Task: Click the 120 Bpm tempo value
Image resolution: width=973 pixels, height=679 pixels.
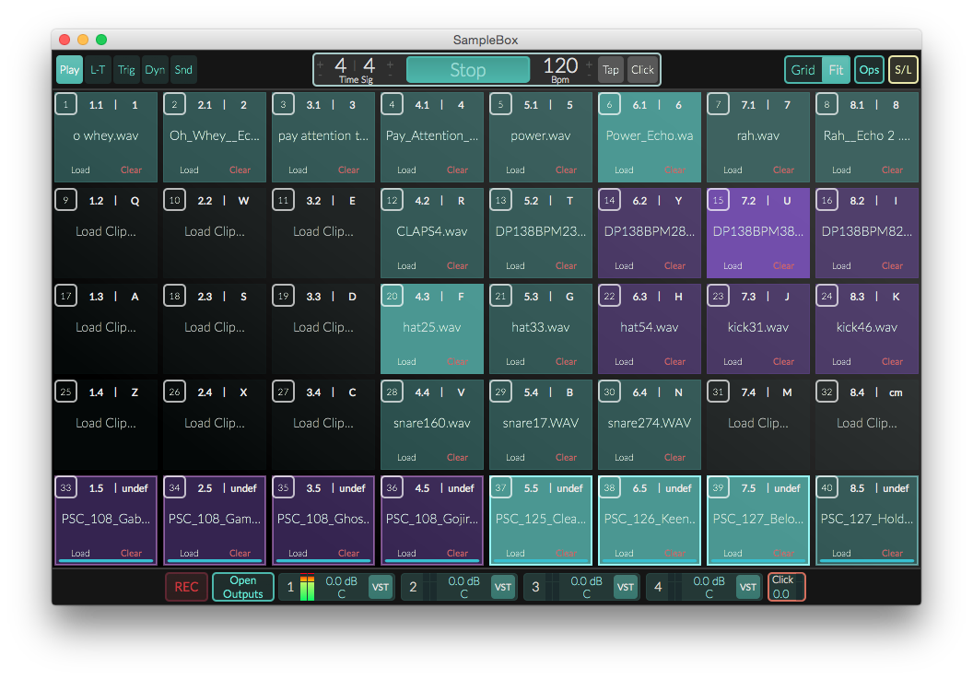Action: click(x=560, y=66)
